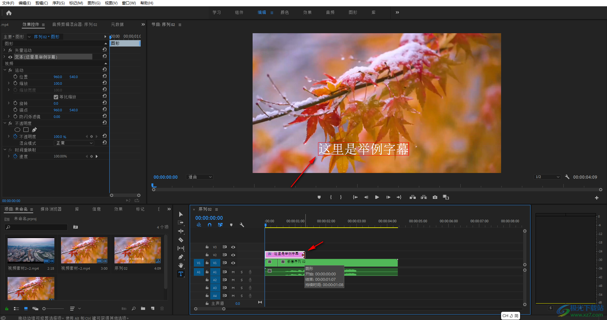
Task: Select the Slip tool
Action: 181,248
